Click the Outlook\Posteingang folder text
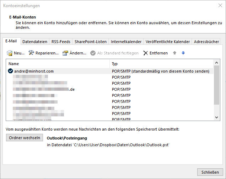This screenshot has width=226, height=179. (x=67, y=138)
